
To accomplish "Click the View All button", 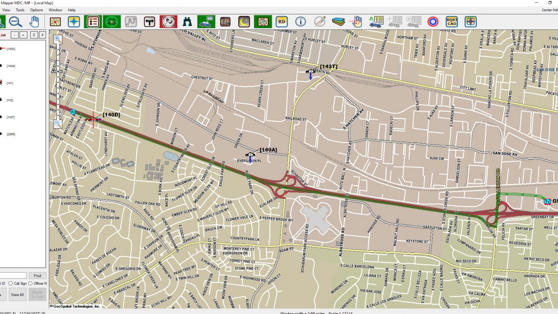I will coord(17,294).
